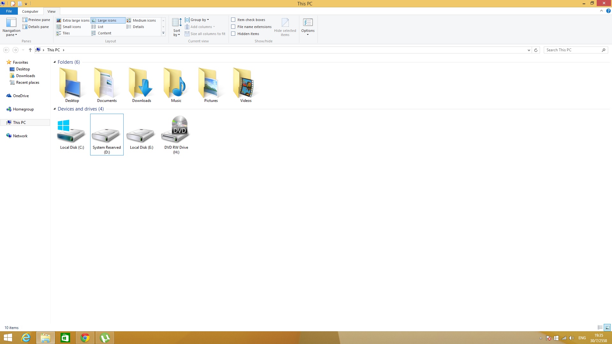Open Recent places in sidebar

click(28, 82)
